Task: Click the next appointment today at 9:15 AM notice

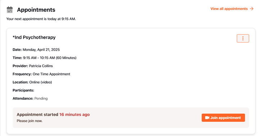Action: click(x=41, y=19)
